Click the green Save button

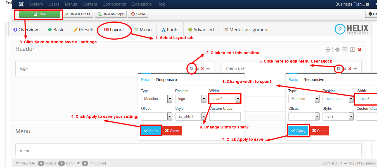tap(40, 14)
